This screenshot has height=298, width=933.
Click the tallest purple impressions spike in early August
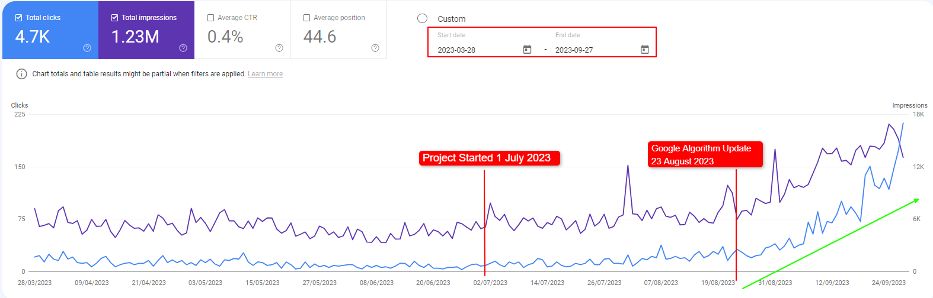coord(628,166)
